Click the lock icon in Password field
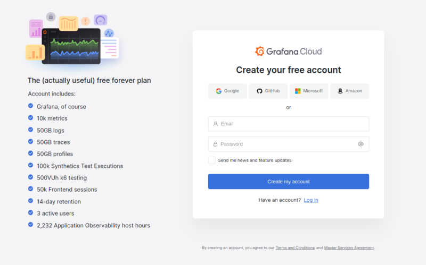The image size is (426, 265). (215, 144)
